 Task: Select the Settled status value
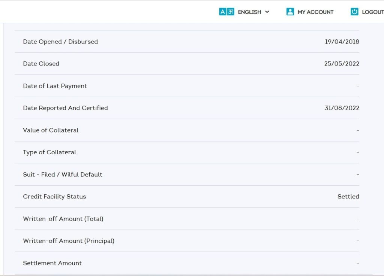pyautogui.click(x=348, y=197)
